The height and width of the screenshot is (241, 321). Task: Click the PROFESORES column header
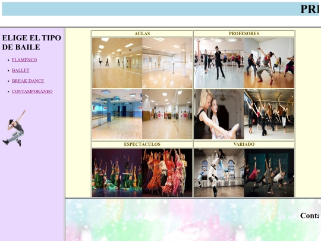pos(244,33)
